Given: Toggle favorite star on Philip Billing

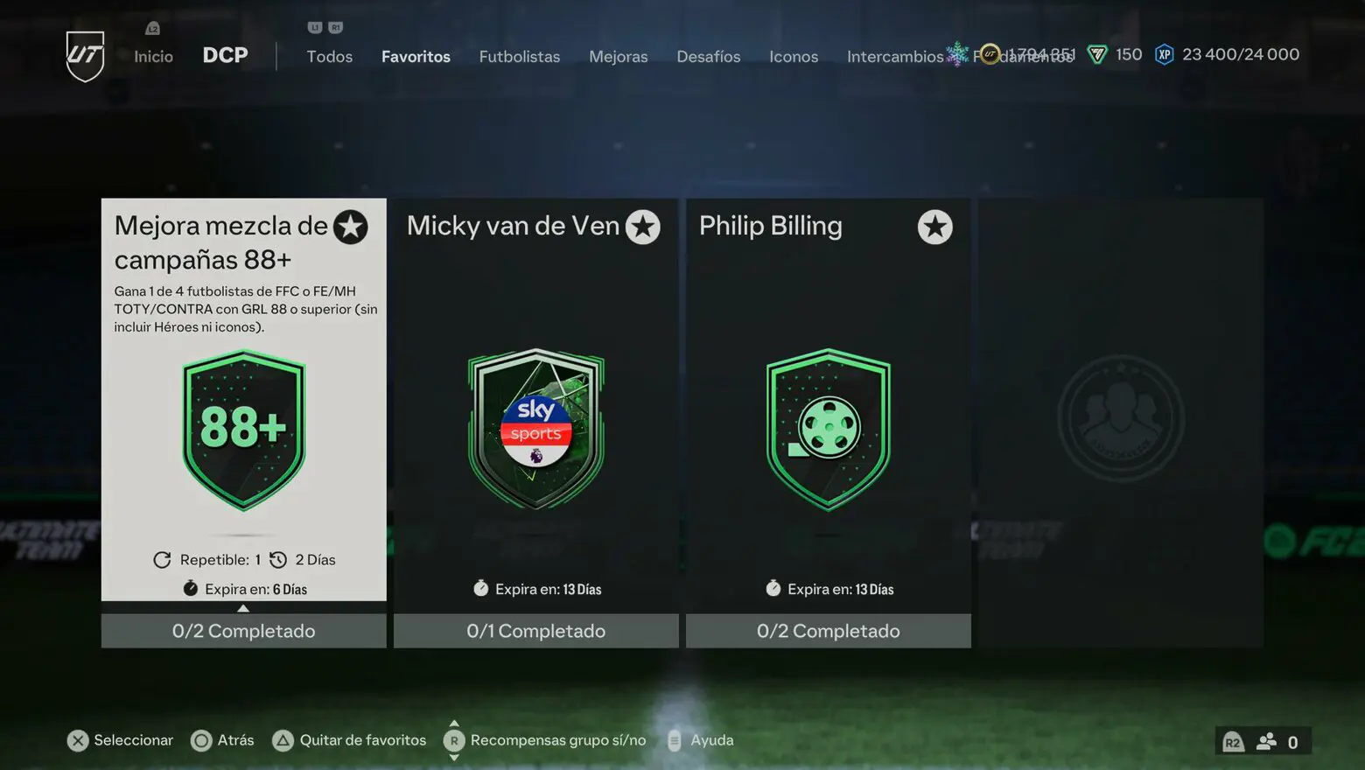Looking at the screenshot, I should click(x=934, y=227).
